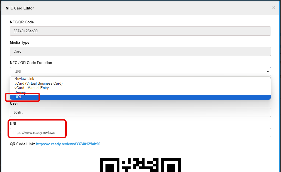Click the QR Code Link label text

coord(22,144)
